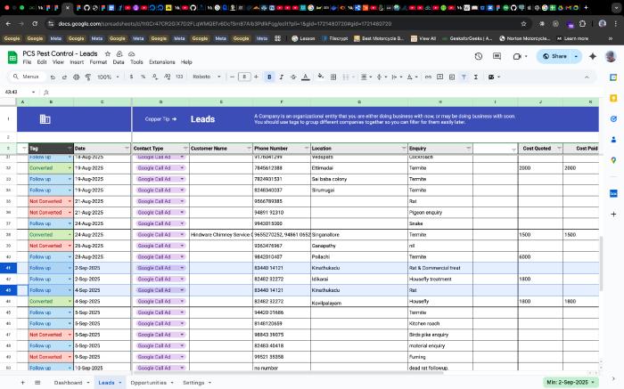
Task: Toggle italic formatting in the toolbar
Action: click(282, 77)
